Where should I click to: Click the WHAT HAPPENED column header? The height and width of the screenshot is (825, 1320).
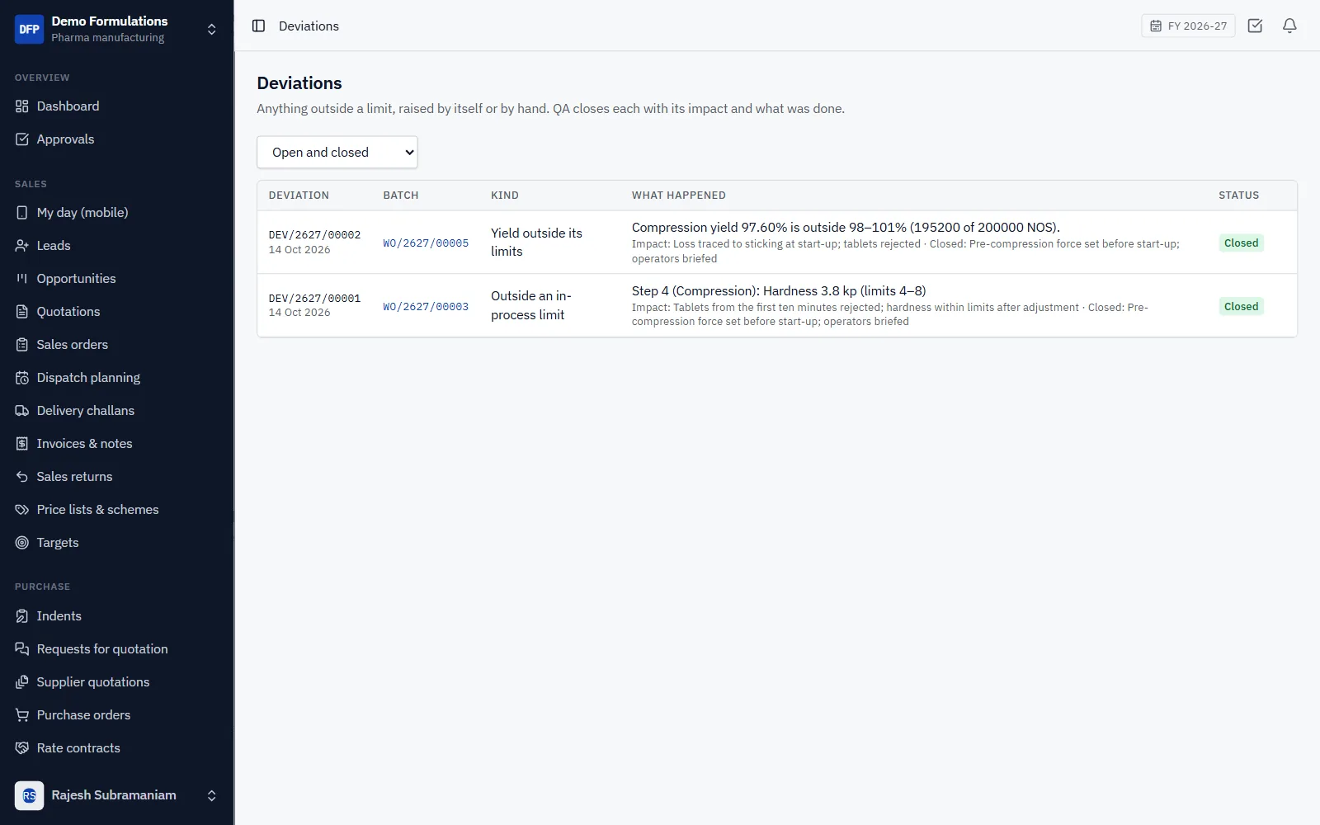(x=679, y=196)
